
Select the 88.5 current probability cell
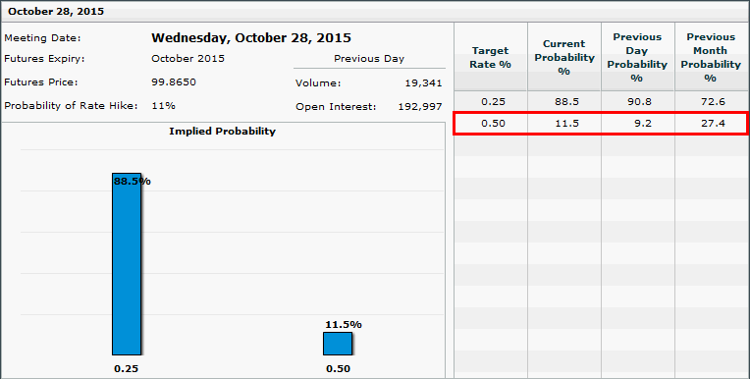click(564, 101)
